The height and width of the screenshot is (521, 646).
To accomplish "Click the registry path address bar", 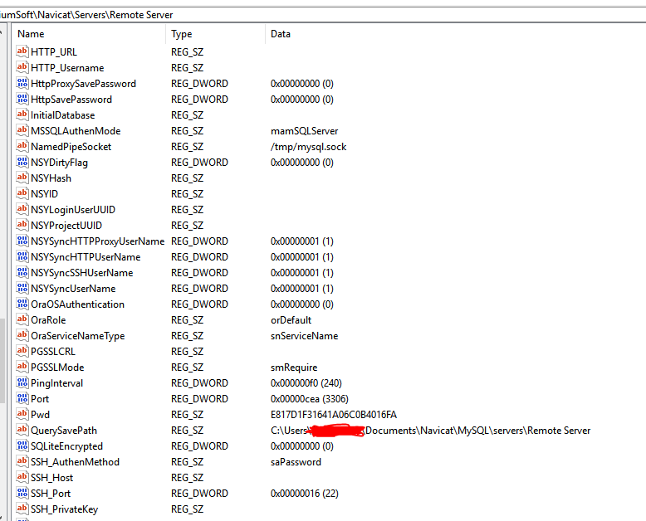I will [x=323, y=15].
